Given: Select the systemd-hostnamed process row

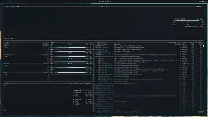Looking at the screenshot, I should pos(149,57).
